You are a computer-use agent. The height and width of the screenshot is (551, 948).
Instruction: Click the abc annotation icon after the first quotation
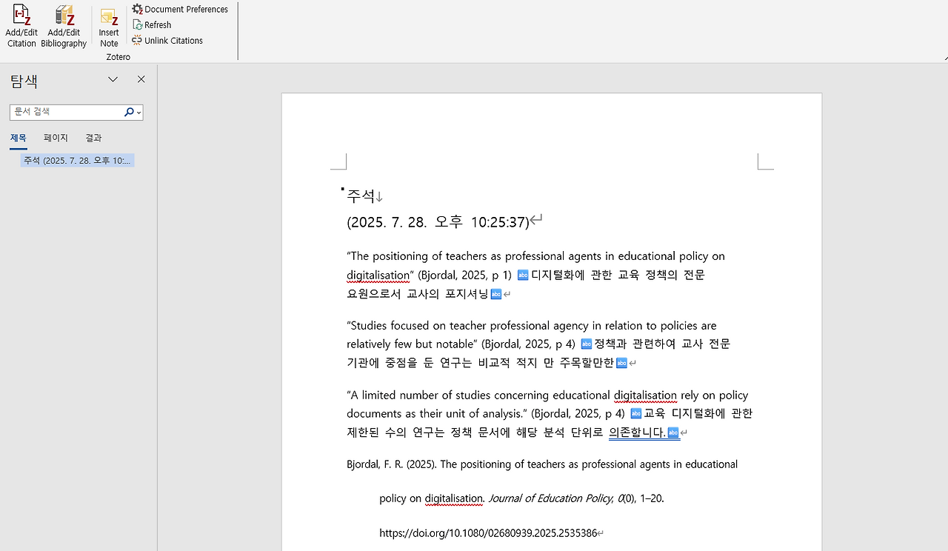523,274
